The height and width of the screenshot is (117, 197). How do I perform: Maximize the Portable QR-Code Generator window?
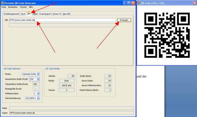coord(129,3)
